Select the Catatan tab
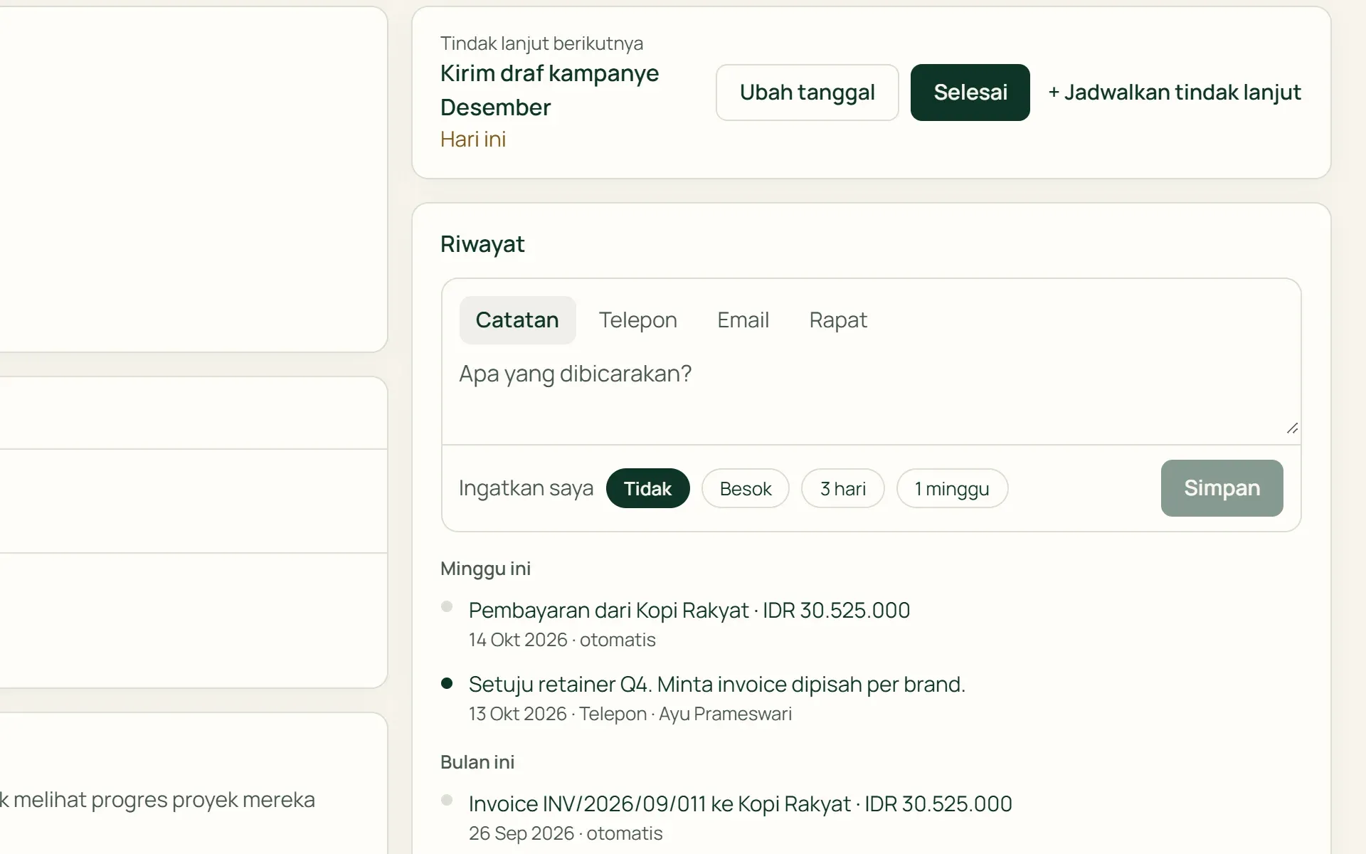The height and width of the screenshot is (854, 1366). pyautogui.click(x=517, y=320)
